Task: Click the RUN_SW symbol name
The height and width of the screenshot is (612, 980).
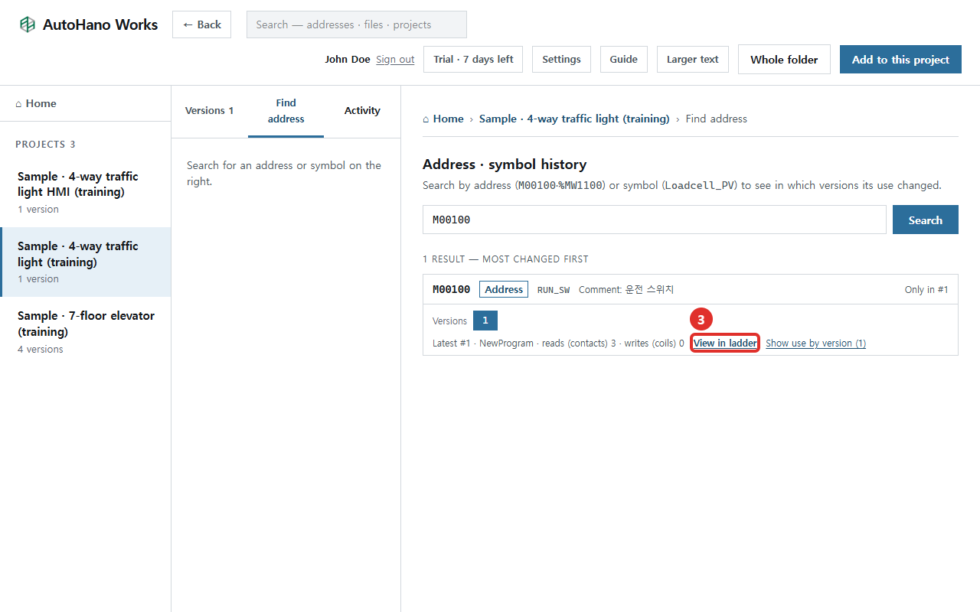Action: 554,290
